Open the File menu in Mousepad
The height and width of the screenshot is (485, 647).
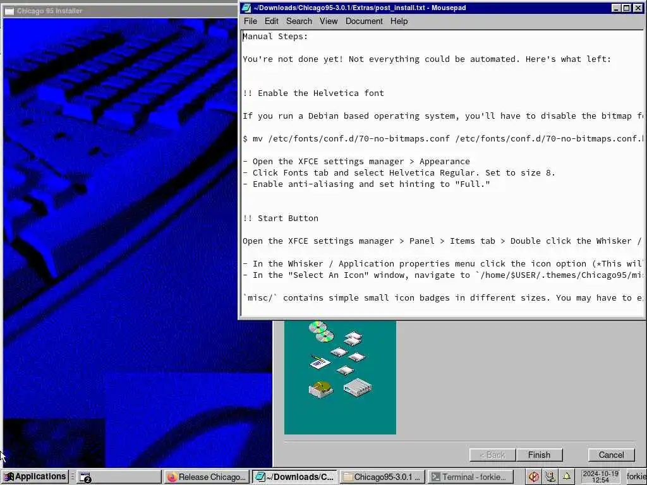pos(250,21)
